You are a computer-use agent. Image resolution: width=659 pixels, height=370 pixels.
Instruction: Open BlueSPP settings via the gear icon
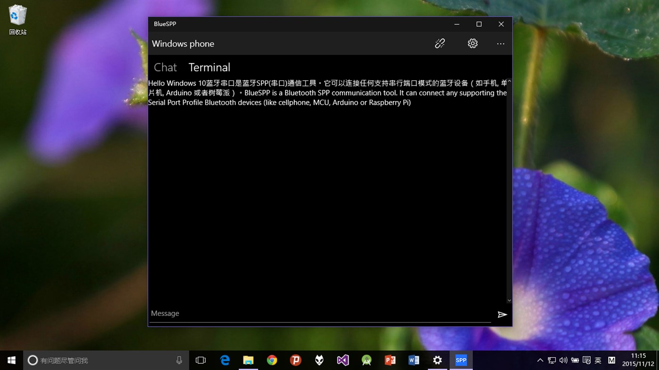point(472,43)
